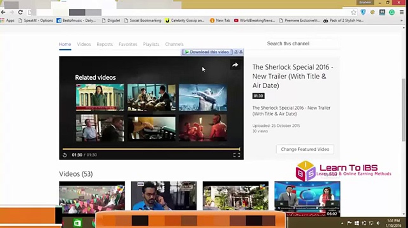
Task: Click the Change Featured Video button
Action: pyautogui.click(x=305, y=149)
